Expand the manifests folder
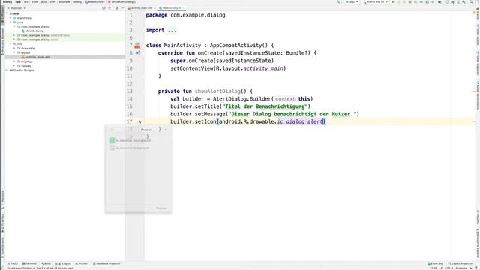Screen dimensions: 480x270 [11, 18]
